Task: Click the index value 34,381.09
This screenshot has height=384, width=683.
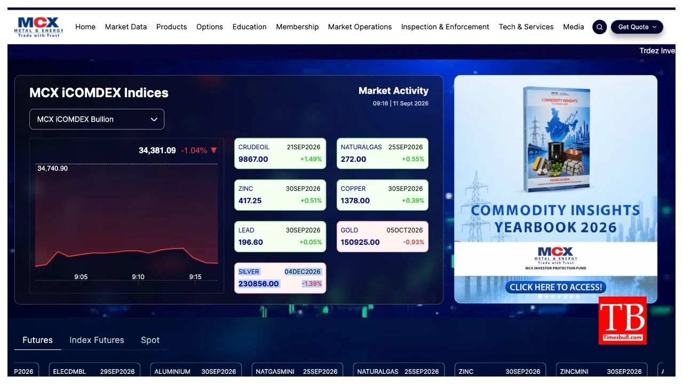Action: (157, 150)
